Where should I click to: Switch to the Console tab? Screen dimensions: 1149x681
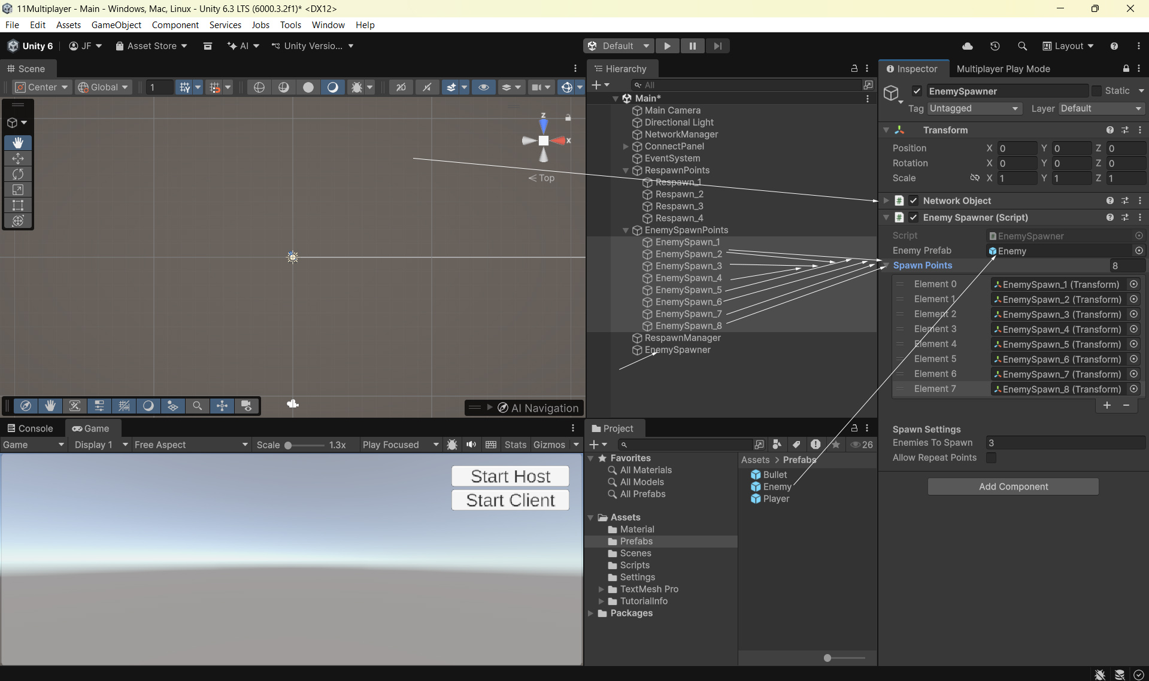click(30, 428)
